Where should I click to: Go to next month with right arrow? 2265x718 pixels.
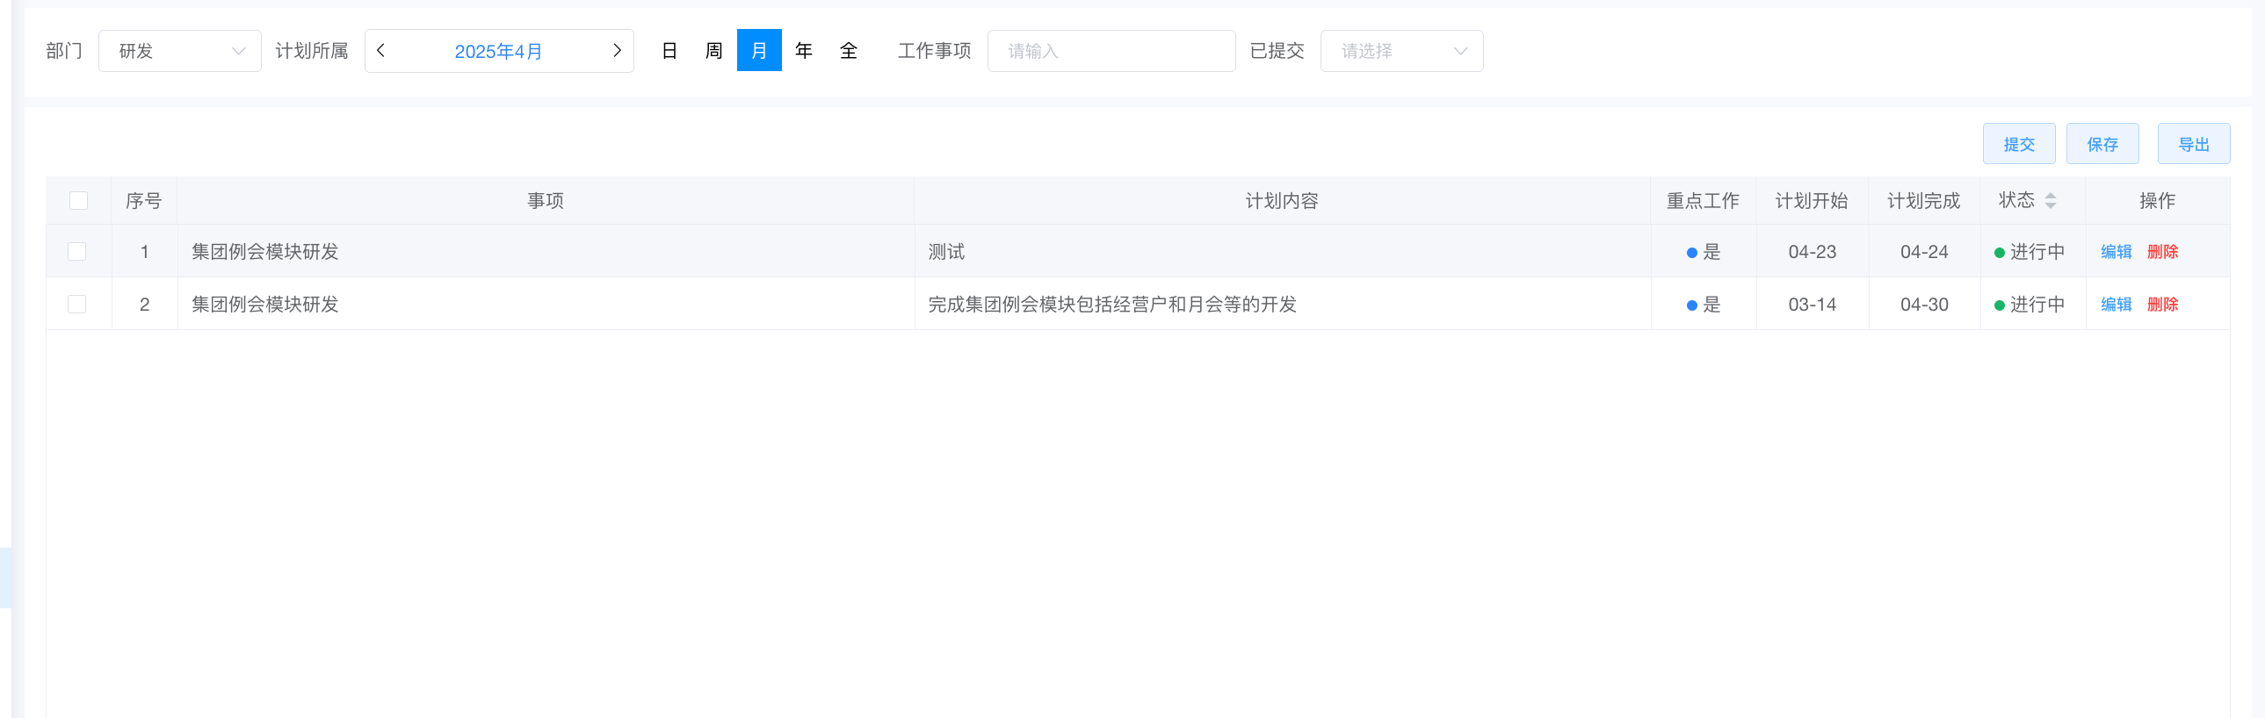pos(617,51)
